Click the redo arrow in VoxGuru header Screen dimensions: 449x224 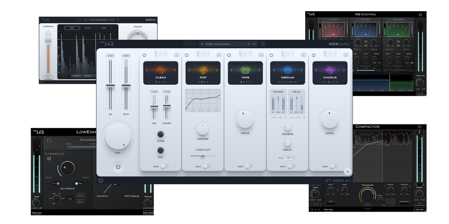194,44
